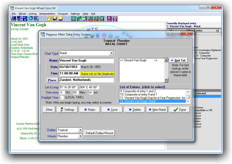Click the single chart wheel toolbar icon

coord(74,19)
